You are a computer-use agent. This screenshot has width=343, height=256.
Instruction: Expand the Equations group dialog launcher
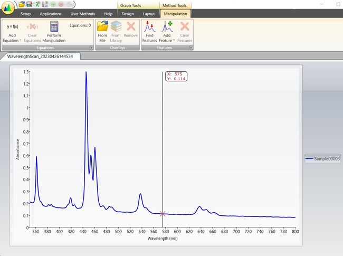coord(91,48)
